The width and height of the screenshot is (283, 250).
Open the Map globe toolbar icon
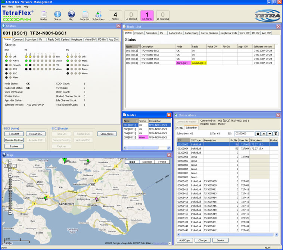[71, 16]
